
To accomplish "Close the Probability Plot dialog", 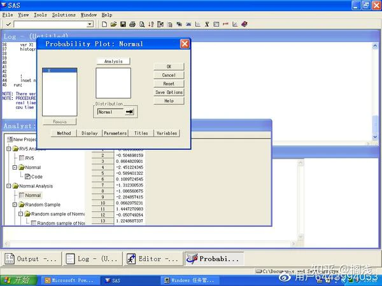I will [185, 44].
